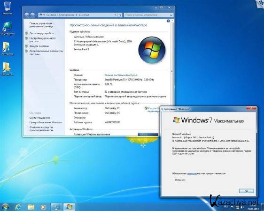Open Центр поддержки link
The width and height of the screenshot is (264, 211).
pyautogui.click(x=39, y=118)
